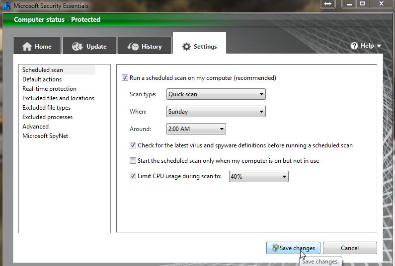Expand the Help menu arrow
Screen dimensions: 395x266
pyautogui.click(x=379, y=46)
